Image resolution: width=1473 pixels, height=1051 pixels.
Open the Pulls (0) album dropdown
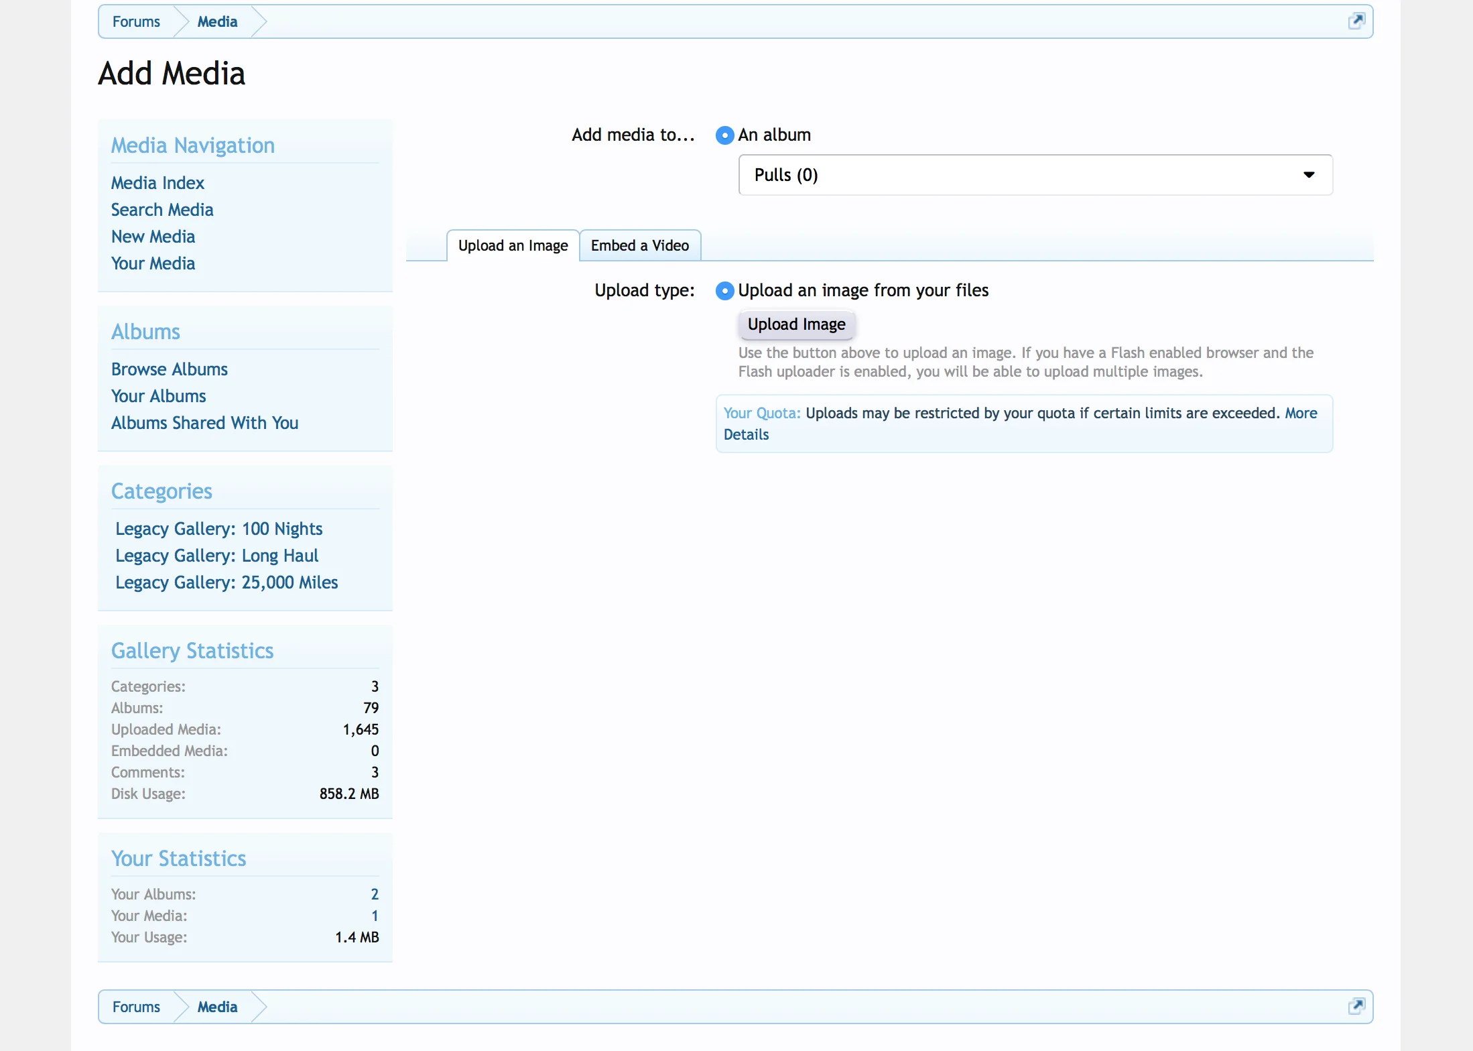[x=1035, y=175]
